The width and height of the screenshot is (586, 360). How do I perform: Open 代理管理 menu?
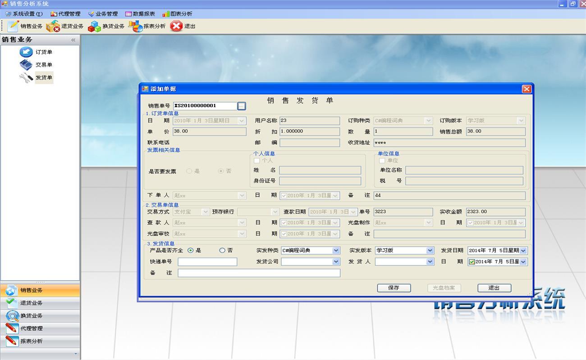click(65, 14)
